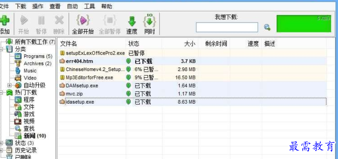
Task: Click the search magnifier icon beside input
Action: click(x=267, y=27)
